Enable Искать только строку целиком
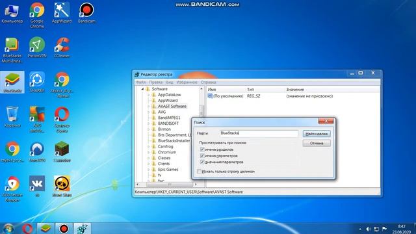This screenshot has width=416, height=234. (x=199, y=172)
